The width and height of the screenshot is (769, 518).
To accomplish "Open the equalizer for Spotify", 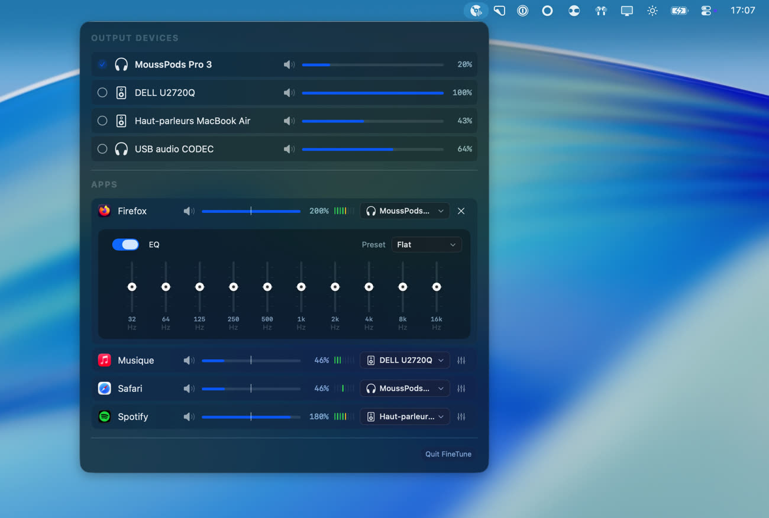I will click(461, 417).
